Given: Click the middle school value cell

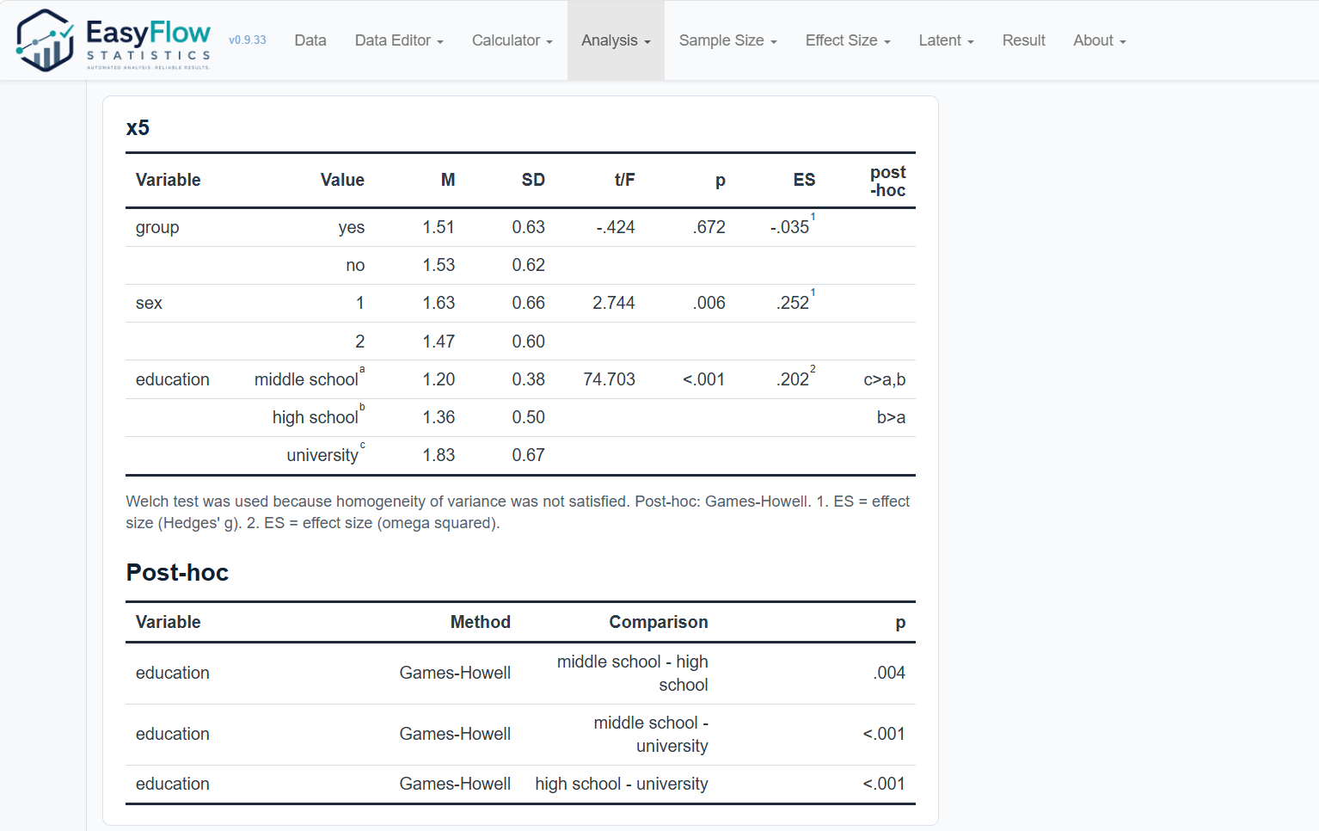Looking at the screenshot, I should click(309, 379).
